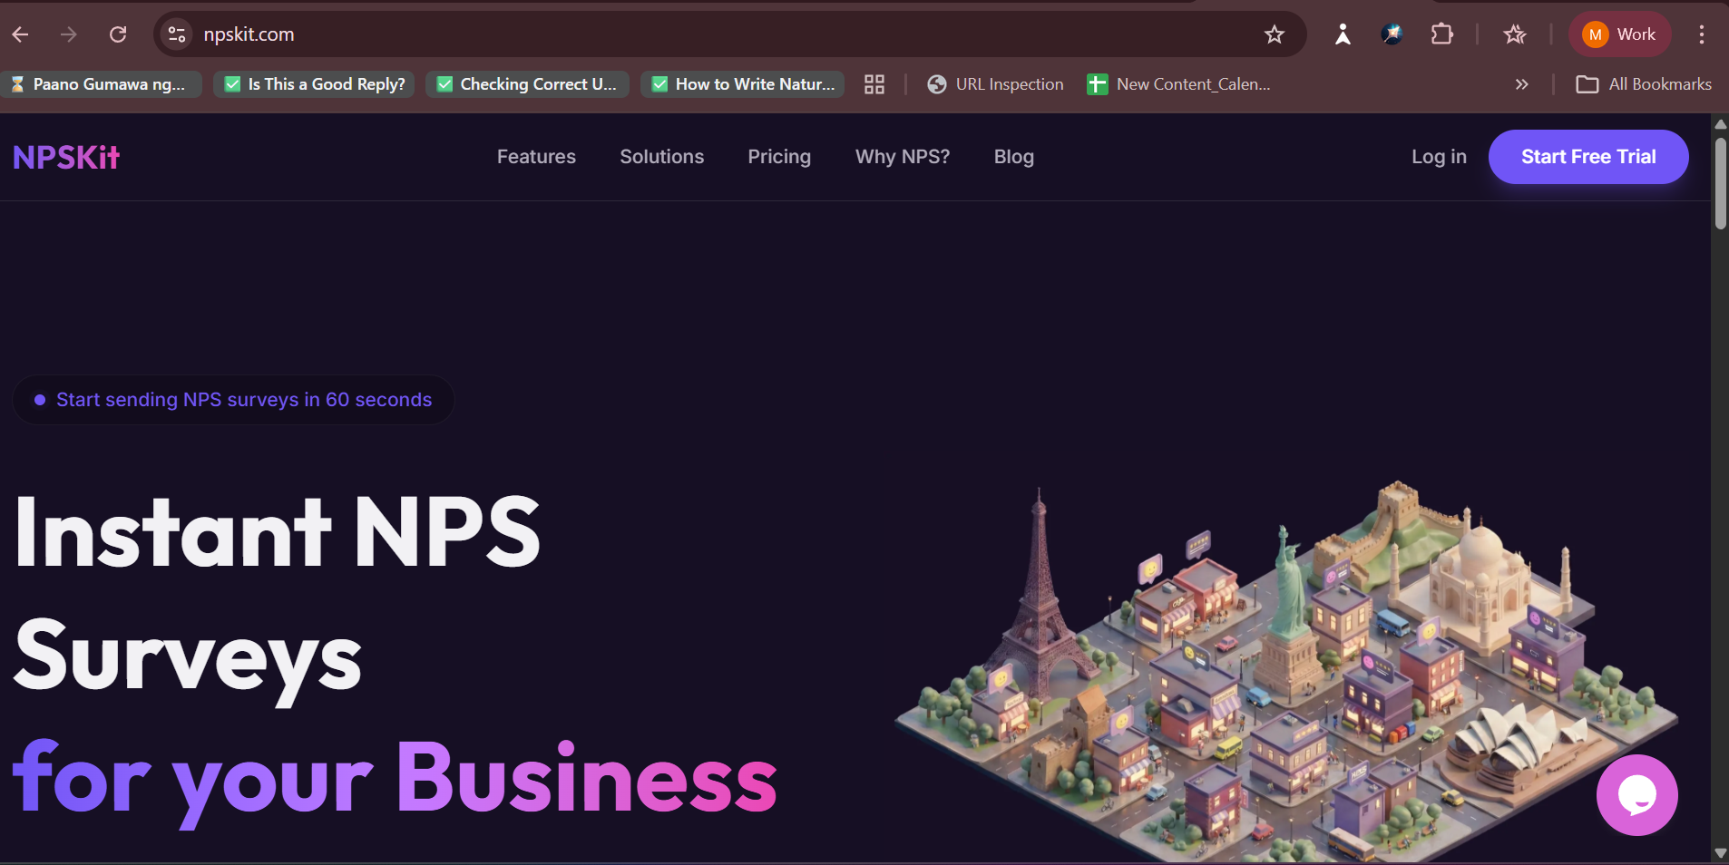
Task: Open the New Content_Calen... bookmark
Action: tap(1178, 84)
